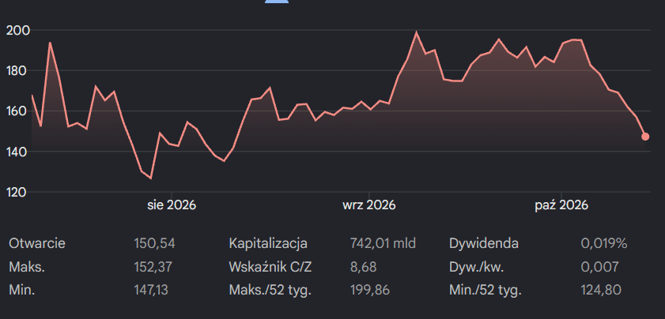Select the Dywidenda label
The image size is (665, 319).
click(x=484, y=243)
